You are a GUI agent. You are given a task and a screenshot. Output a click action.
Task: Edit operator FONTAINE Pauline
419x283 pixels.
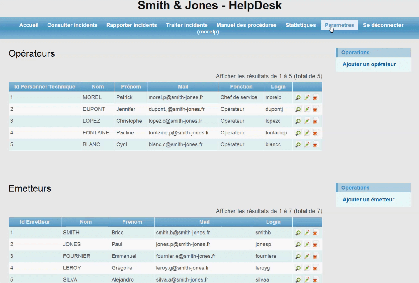coord(307,133)
